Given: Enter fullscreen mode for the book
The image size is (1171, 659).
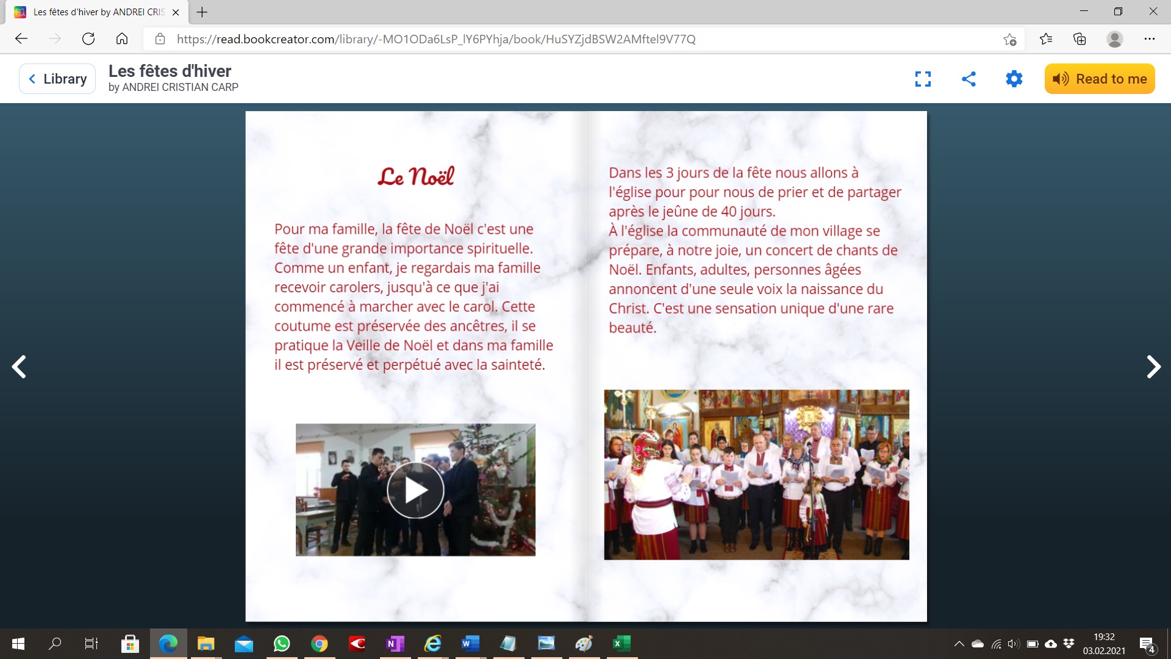Looking at the screenshot, I should pyautogui.click(x=923, y=79).
